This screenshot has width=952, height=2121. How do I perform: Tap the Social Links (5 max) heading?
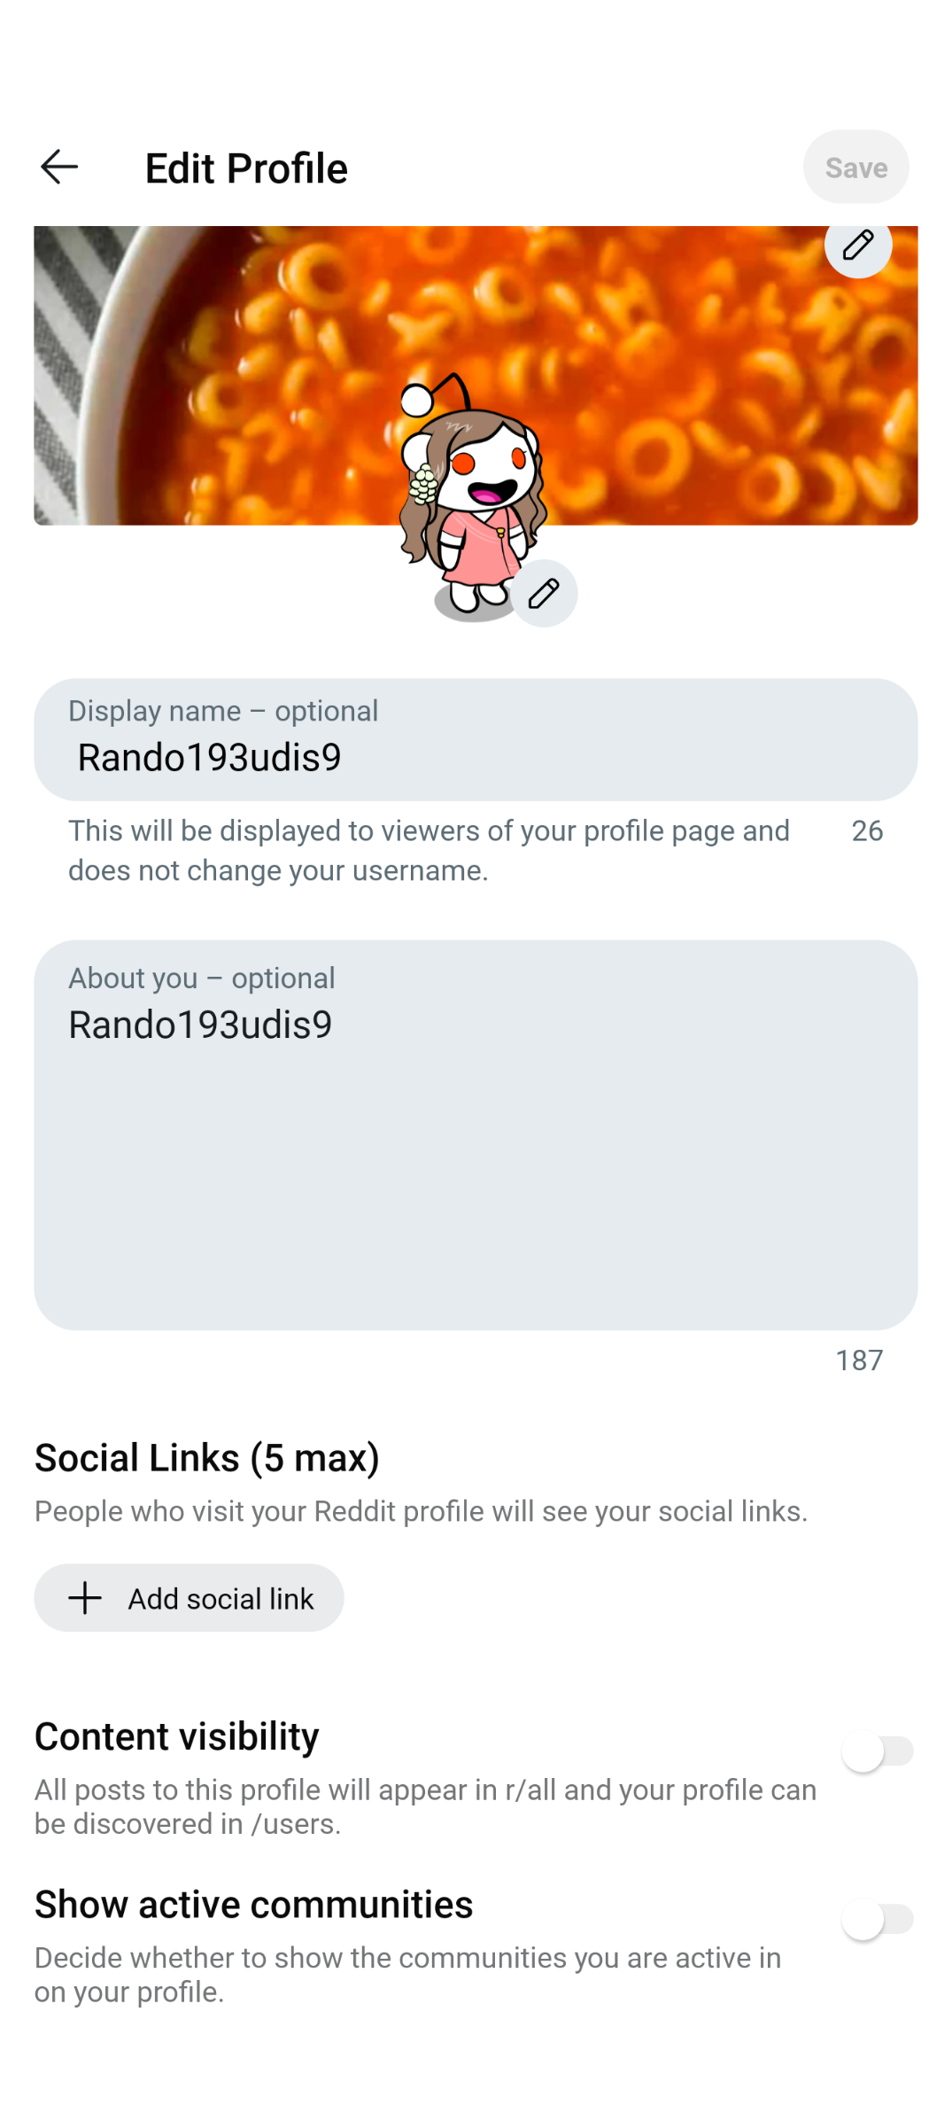207,1458
